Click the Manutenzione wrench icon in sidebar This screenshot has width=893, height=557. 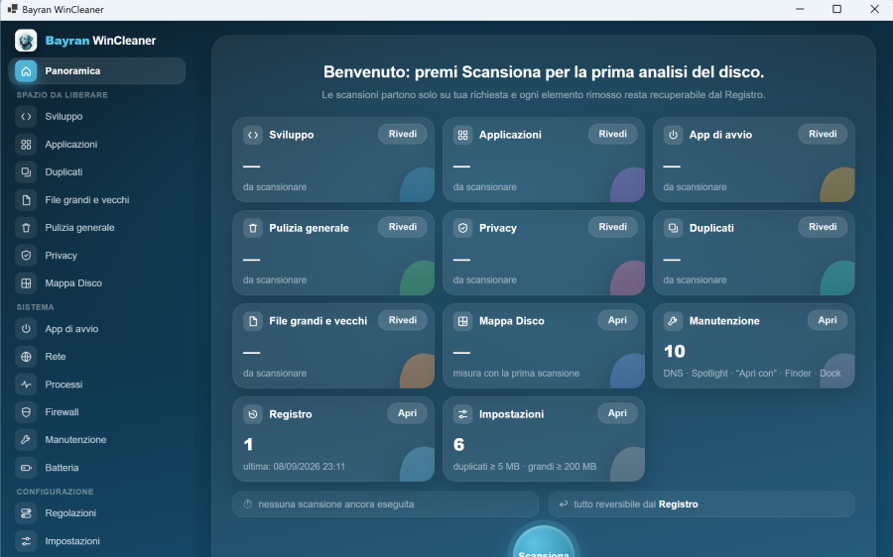point(26,440)
